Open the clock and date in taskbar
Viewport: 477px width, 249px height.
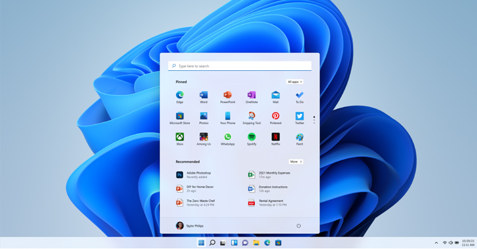tap(468, 242)
